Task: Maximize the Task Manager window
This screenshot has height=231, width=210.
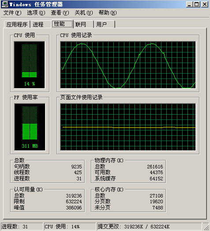Action: click(197, 4)
